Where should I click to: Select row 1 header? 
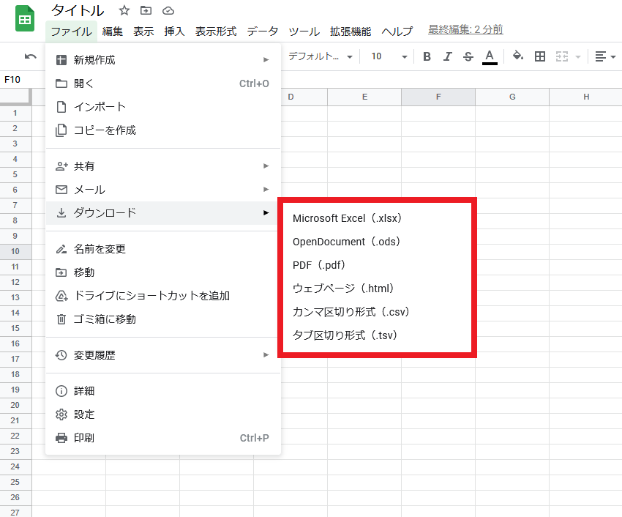point(15,114)
